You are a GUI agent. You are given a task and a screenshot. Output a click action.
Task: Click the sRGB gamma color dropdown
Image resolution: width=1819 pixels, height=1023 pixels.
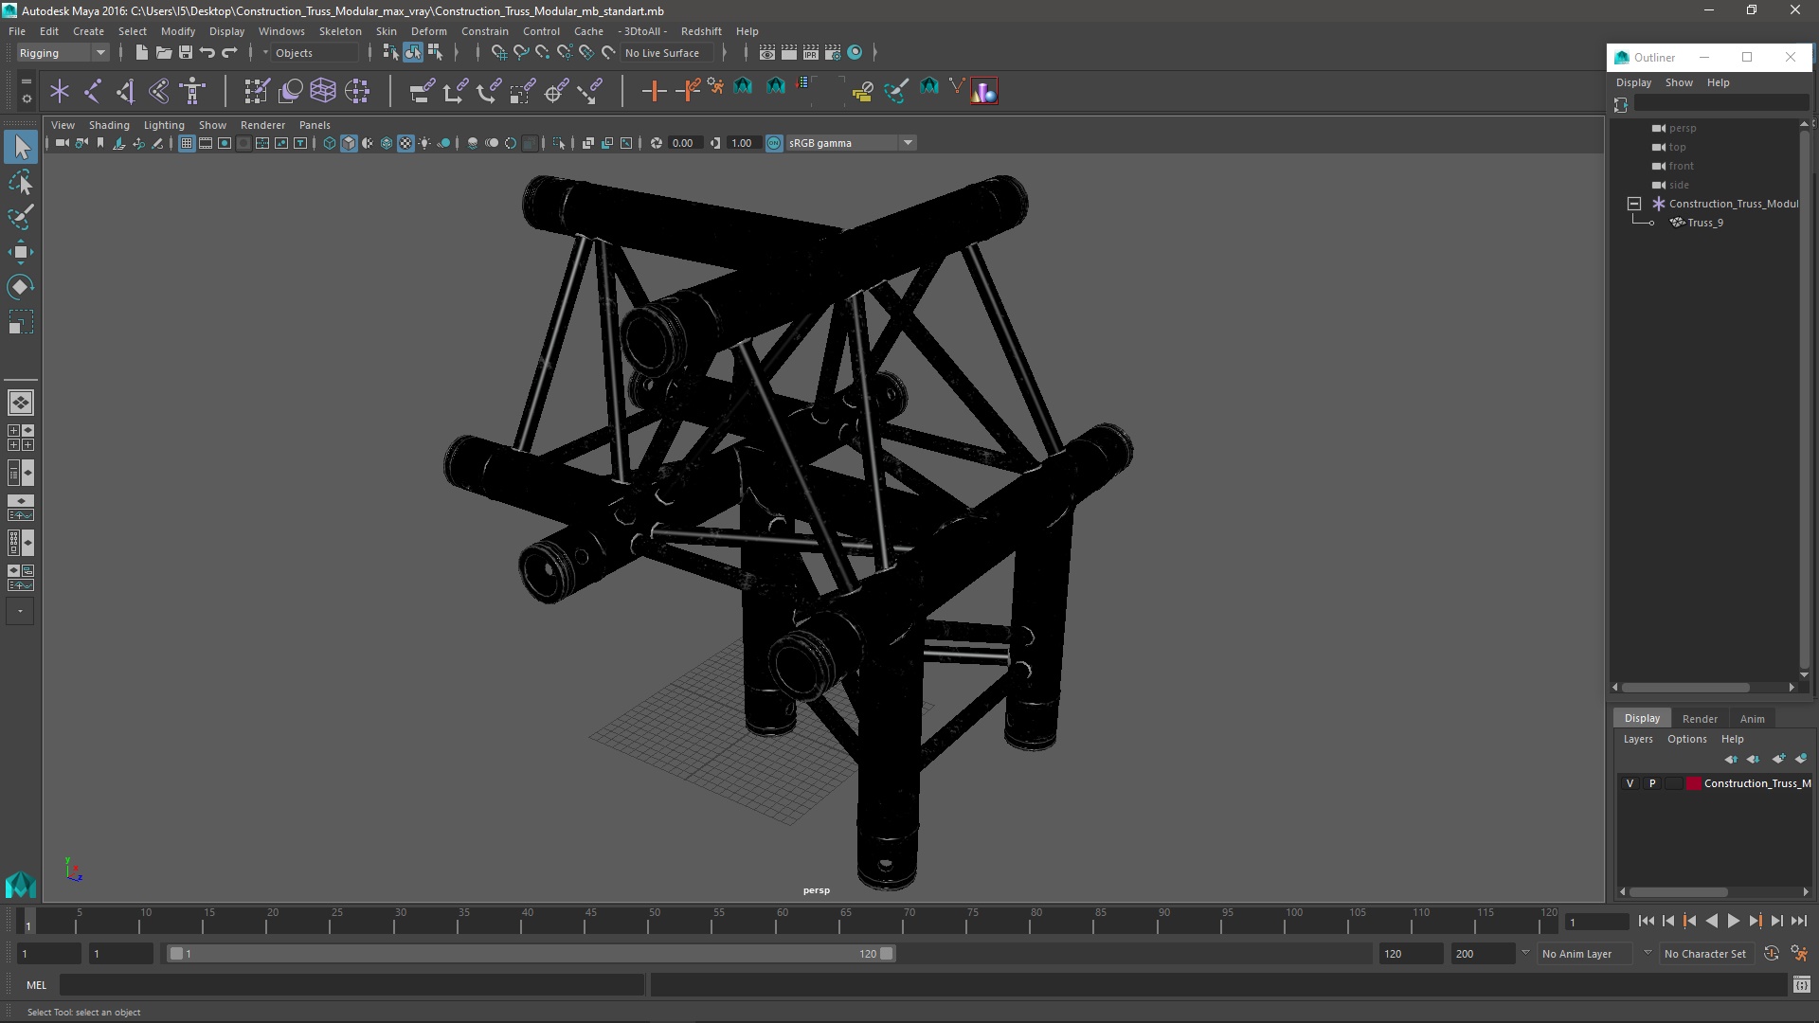click(x=843, y=142)
